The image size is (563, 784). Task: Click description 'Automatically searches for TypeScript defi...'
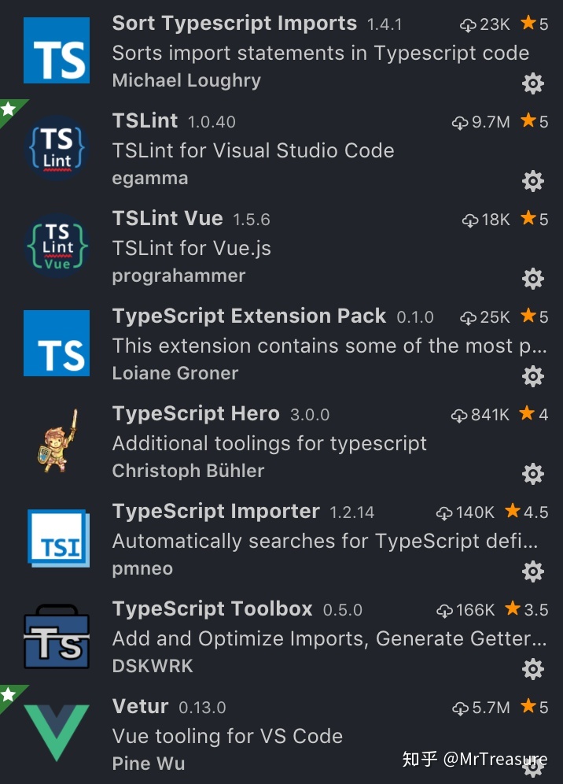click(x=326, y=541)
